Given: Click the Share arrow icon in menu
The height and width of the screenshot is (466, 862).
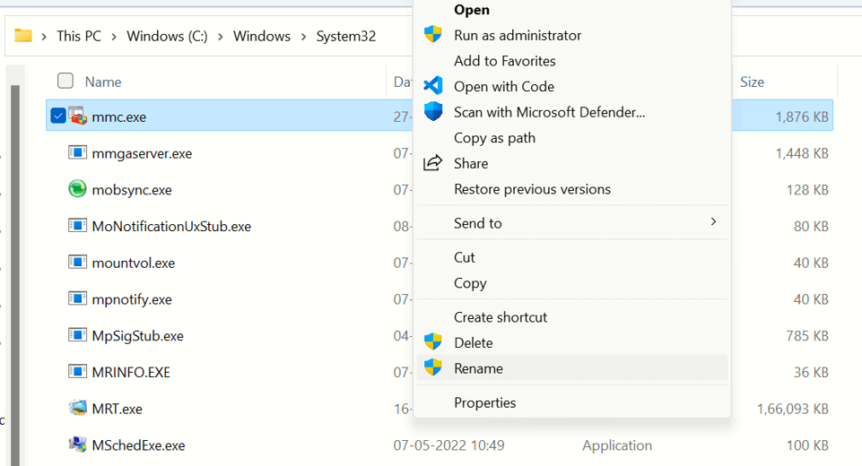Looking at the screenshot, I should pos(433,163).
